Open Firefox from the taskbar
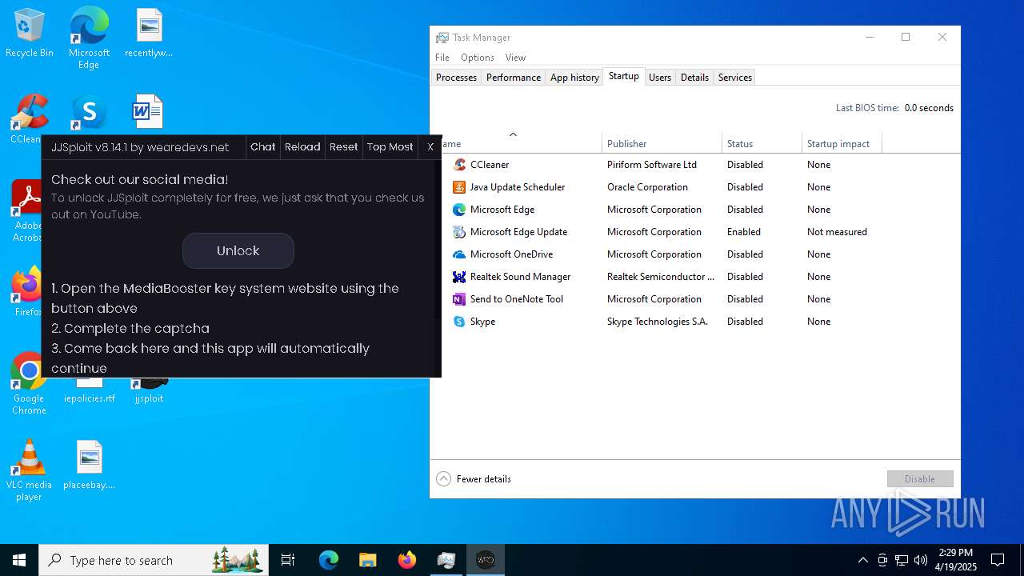Screen dimensions: 1024x576 [x=407, y=560]
